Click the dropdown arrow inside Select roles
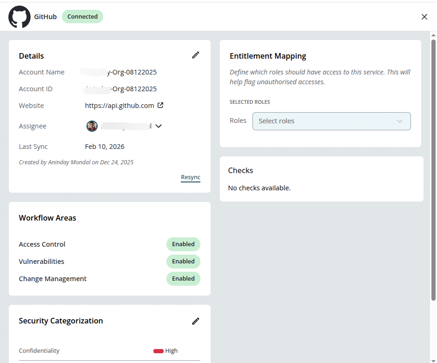437x363 pixels. coord(400,121)
